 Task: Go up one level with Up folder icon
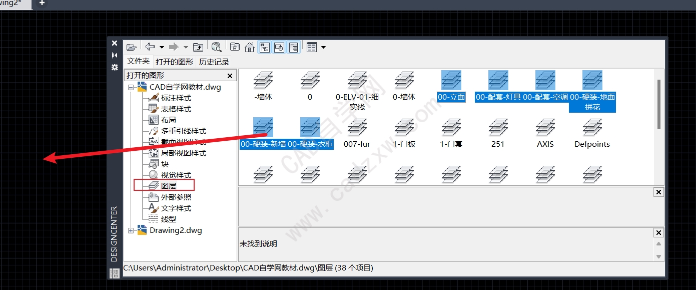pyautogui.click(x=198, y=47)
